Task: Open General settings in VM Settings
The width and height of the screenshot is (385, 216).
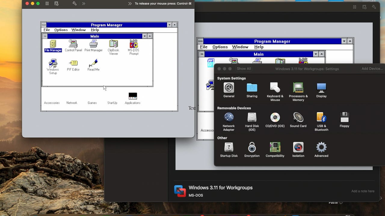Action: pyautogui.click(x=229, y=90)
